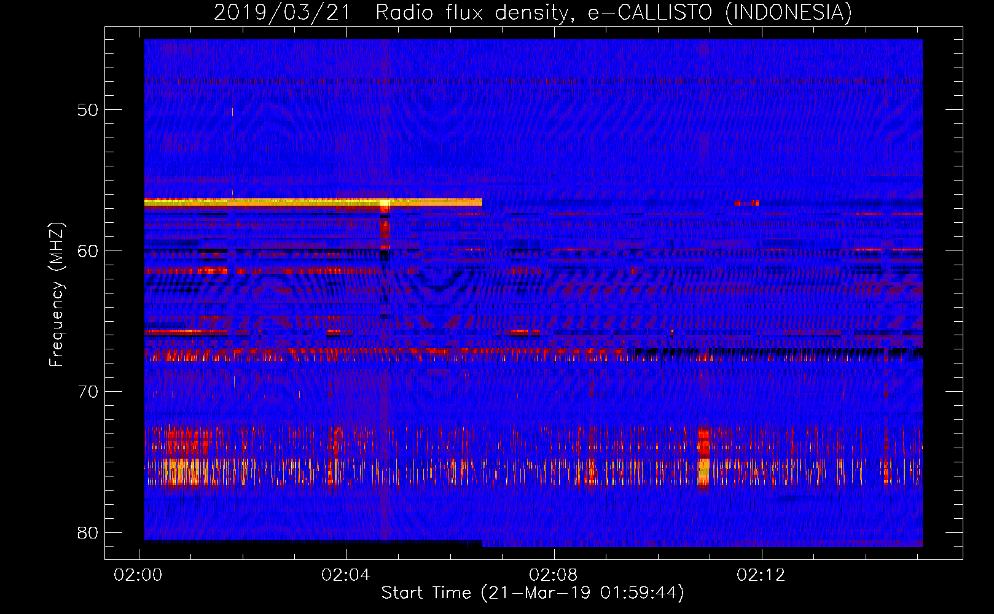Click the 'Start Time (21-Mar-19 01:59:44)' axis label
Viewport: 994px width, 614px height.
[x=533, y=593]
